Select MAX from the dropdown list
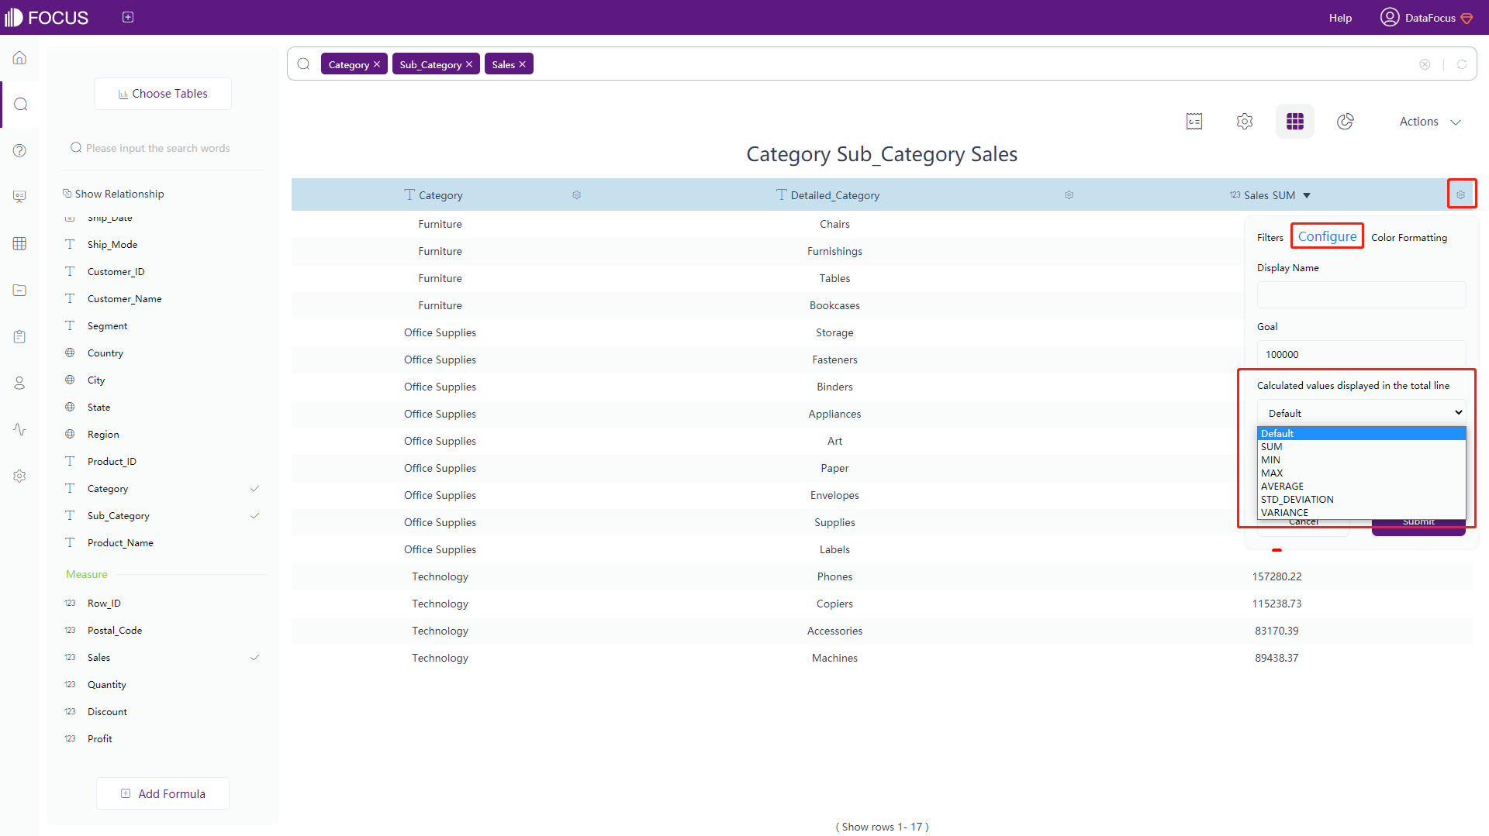The image size is (1489, 836). (1361, 473)
